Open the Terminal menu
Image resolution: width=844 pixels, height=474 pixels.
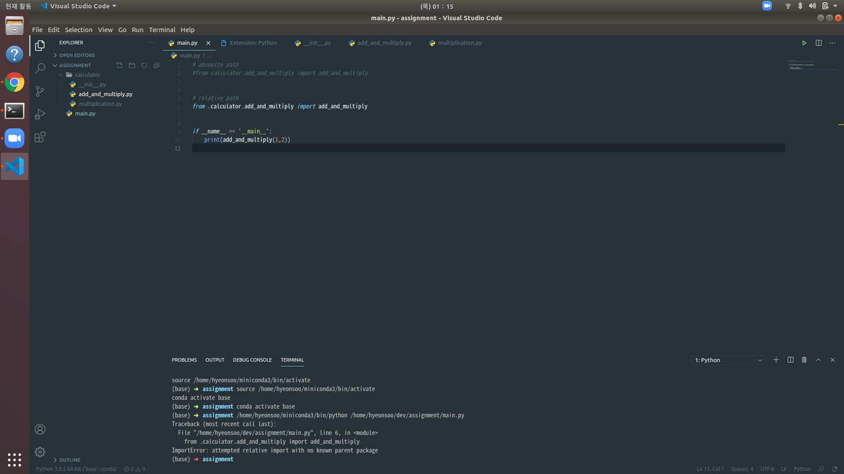[162, 29]
